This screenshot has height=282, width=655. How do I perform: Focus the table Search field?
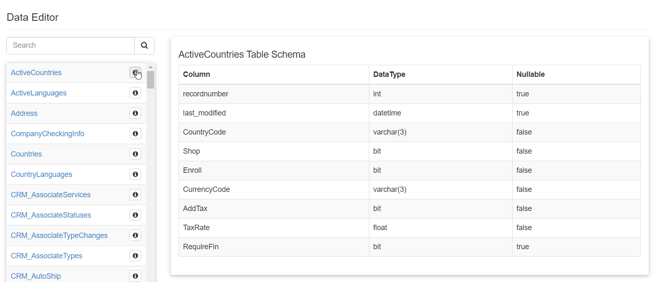tap(71, 46)
